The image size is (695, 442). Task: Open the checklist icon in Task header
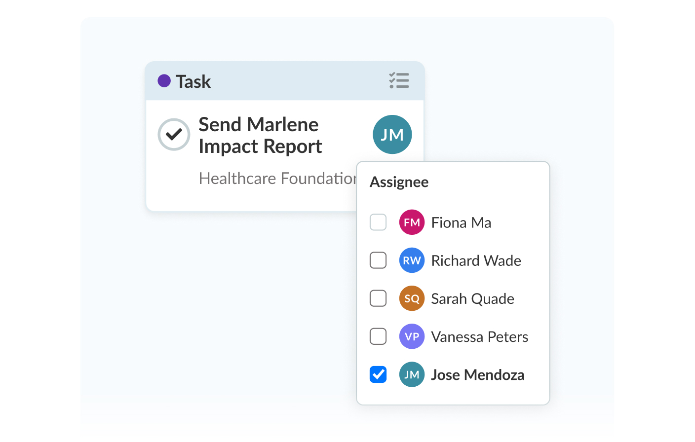tap(399, 80)
